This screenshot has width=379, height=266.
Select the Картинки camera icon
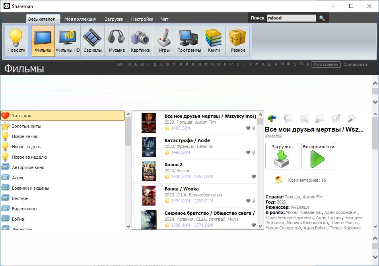pyautogui.click(x=140, y=41)
